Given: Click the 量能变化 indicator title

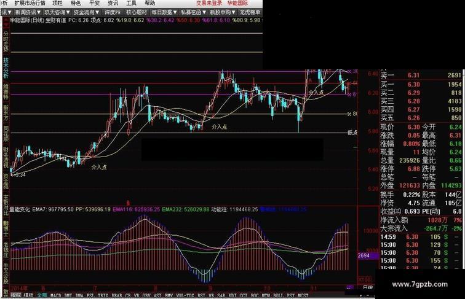Looking at the screenshot, I should 20,209.
